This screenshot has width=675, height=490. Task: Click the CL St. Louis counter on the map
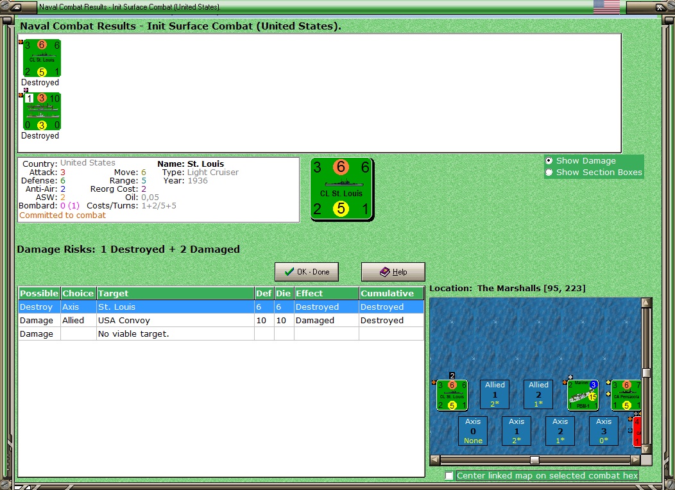[x=452, y=395]
